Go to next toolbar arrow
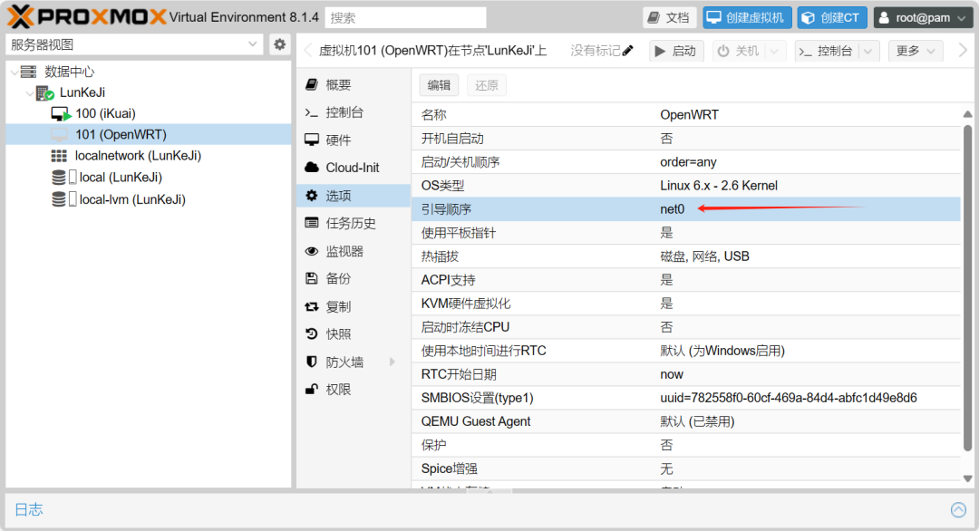Image resolution: width=979 pixels, height=531 pixels. (x=964, y=51)
